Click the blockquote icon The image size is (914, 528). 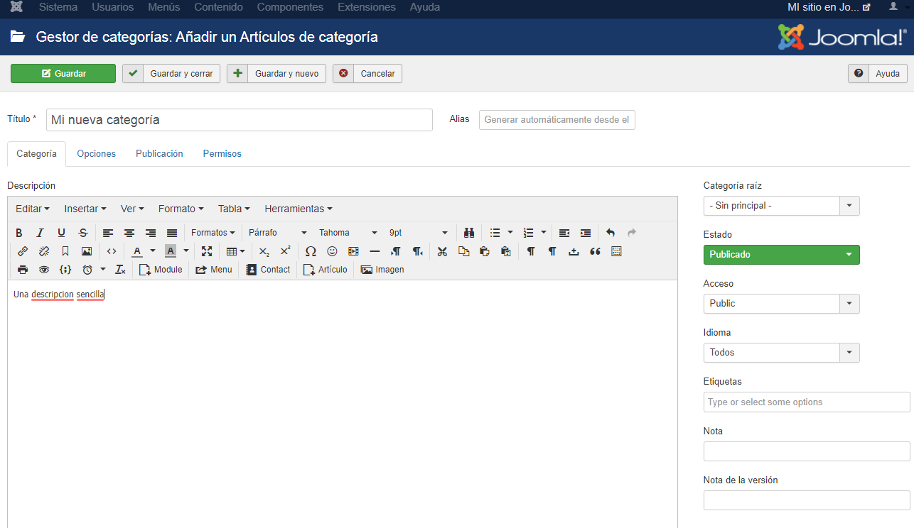point(595,251)
